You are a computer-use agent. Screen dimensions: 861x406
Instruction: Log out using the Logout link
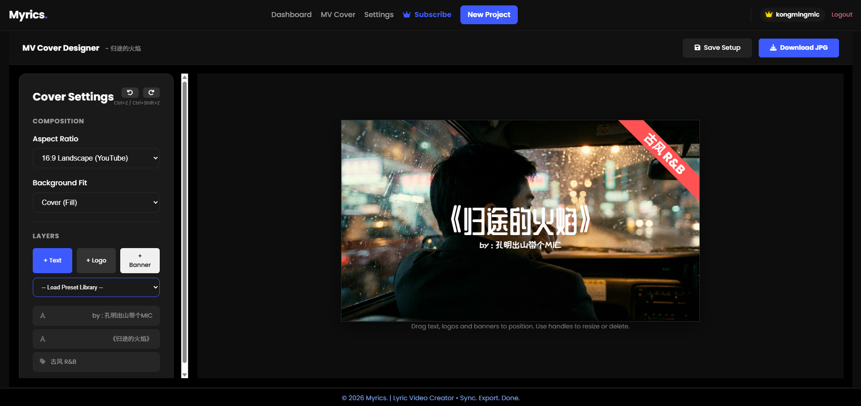(x=841, y=14)
